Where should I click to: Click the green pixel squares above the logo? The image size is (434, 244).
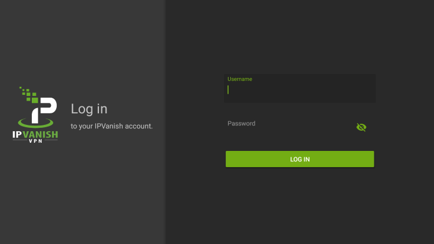(x=29, y=95)
